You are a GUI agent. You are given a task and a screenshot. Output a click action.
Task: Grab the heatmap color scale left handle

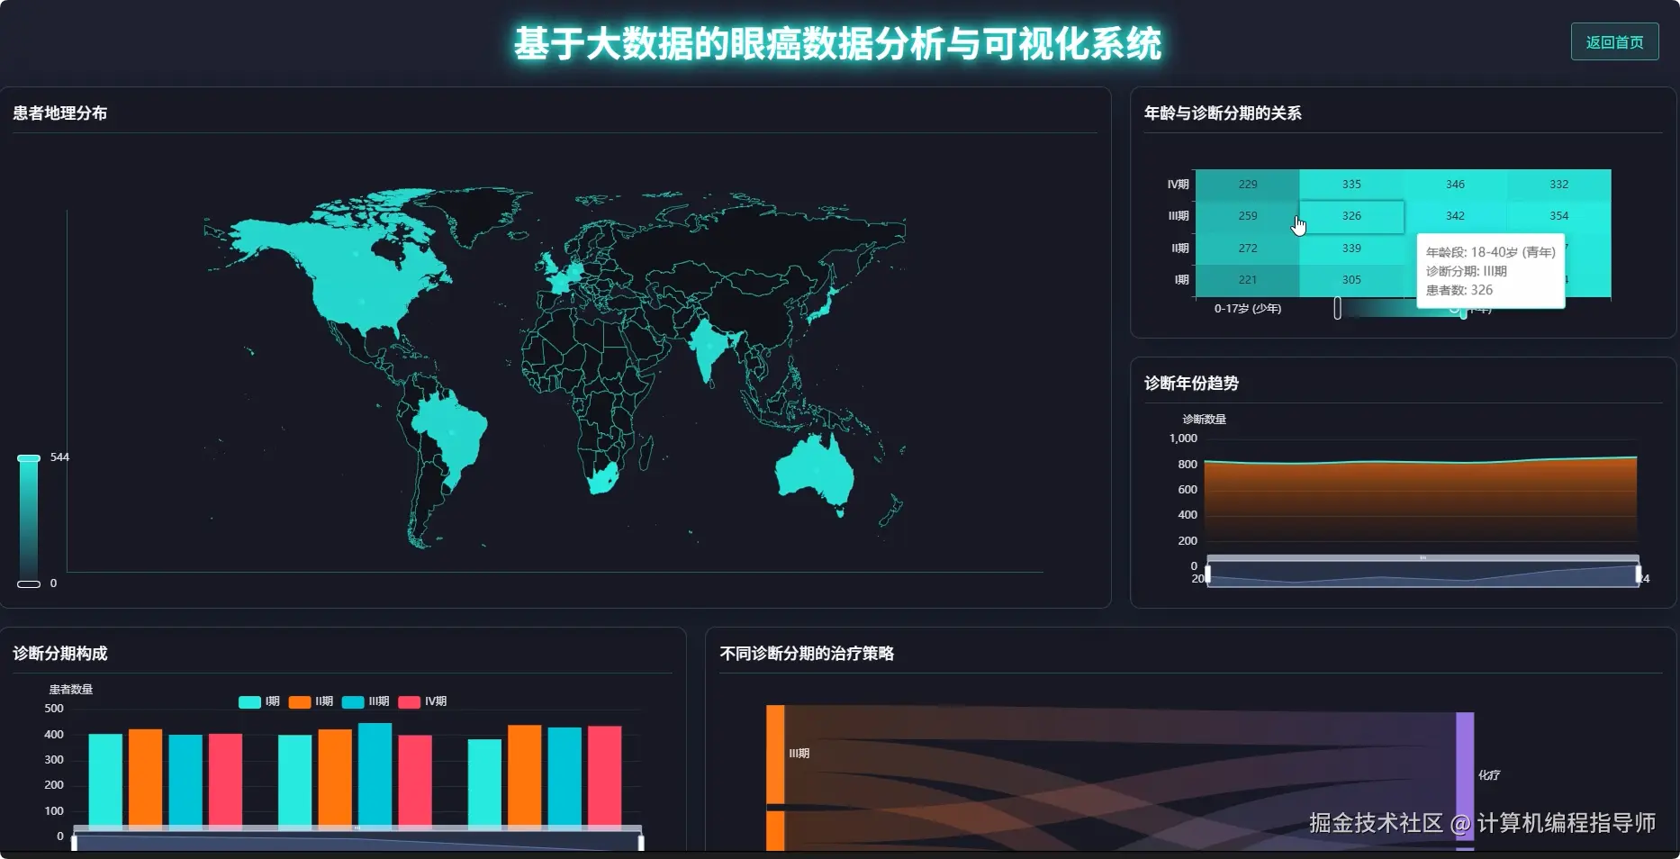1337,308
